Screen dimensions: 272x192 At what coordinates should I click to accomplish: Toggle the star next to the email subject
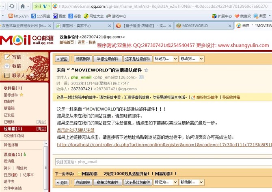(x=146, y=70)
